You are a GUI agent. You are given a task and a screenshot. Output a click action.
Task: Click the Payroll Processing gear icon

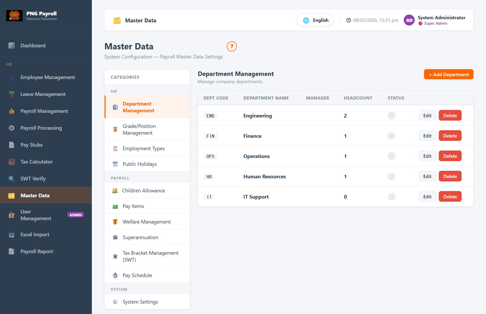[11, 128]
